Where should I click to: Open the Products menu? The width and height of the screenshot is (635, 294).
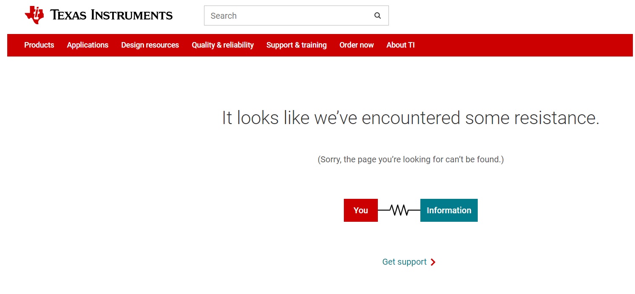pyautogui.click(x=39, y=45)
